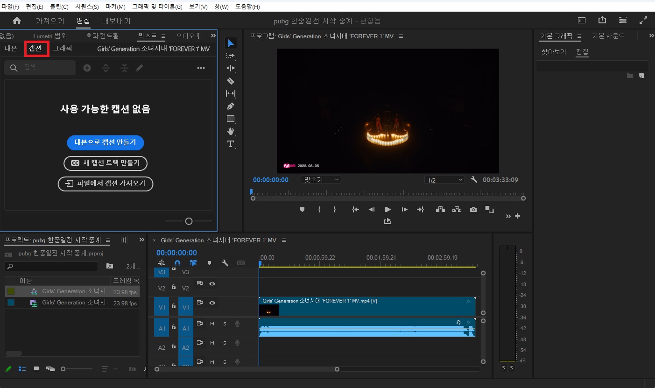
Task: Open the zoom level 맞추기 dropdown
Action: (321, 180)
